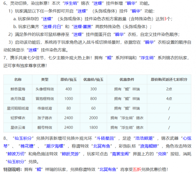The width and height of the screenshot is (196, 174).
Task: Click the '原价购买返还七彩积分' column header
Action: (169, 80)
